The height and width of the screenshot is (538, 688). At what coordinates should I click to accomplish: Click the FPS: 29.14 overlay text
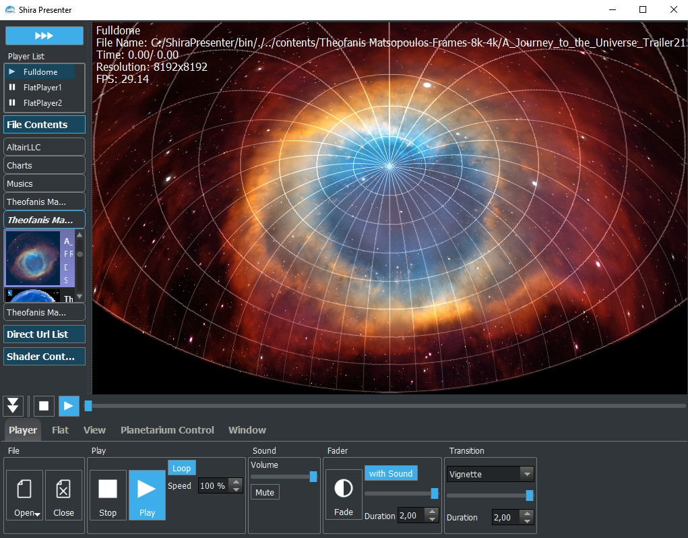123,79
